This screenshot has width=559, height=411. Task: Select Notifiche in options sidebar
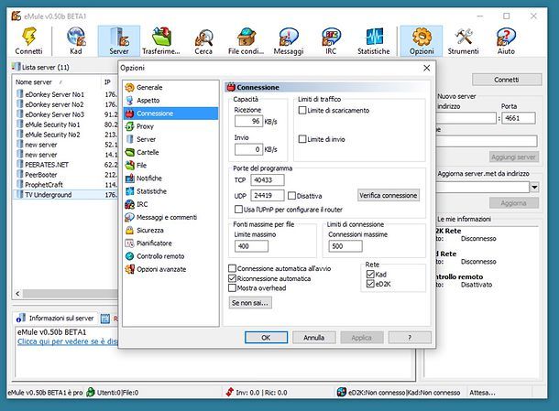(x=149, y=178)
